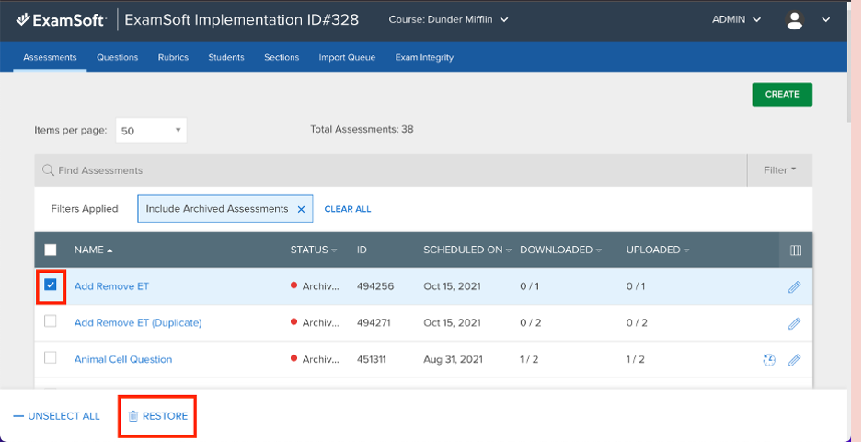This screenshot has height=442, width=863.
Task: Open the user profile avatar icon
Action: pyautogui.click(x=794, y=20)
